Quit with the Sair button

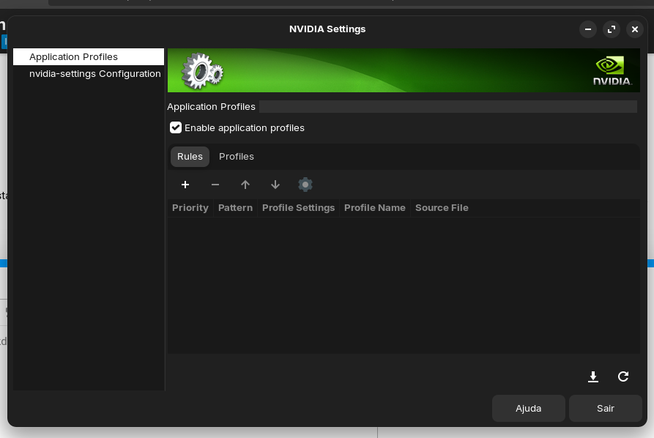[605, 409]
